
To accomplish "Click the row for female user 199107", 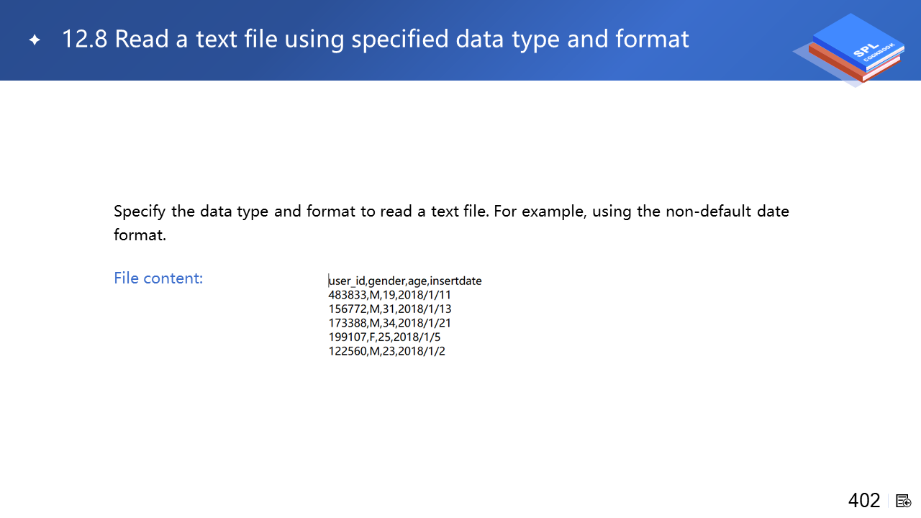I will (385, 337).
